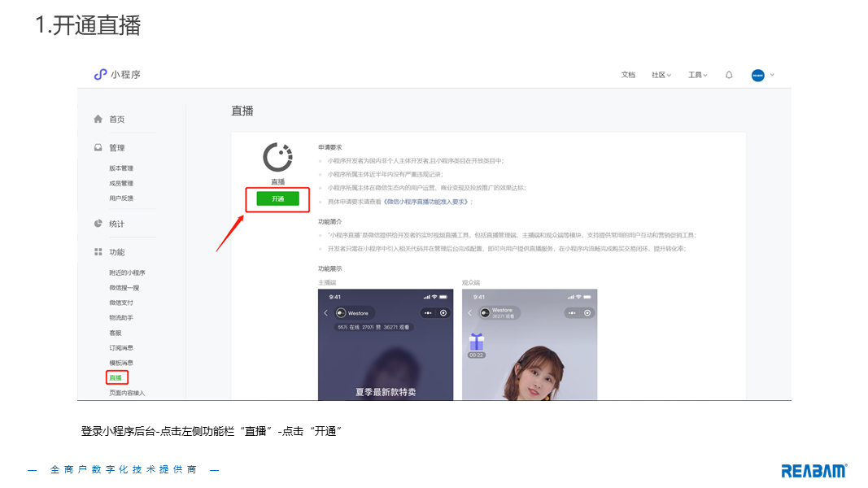Click the 首页 home icon

(98, 119)
